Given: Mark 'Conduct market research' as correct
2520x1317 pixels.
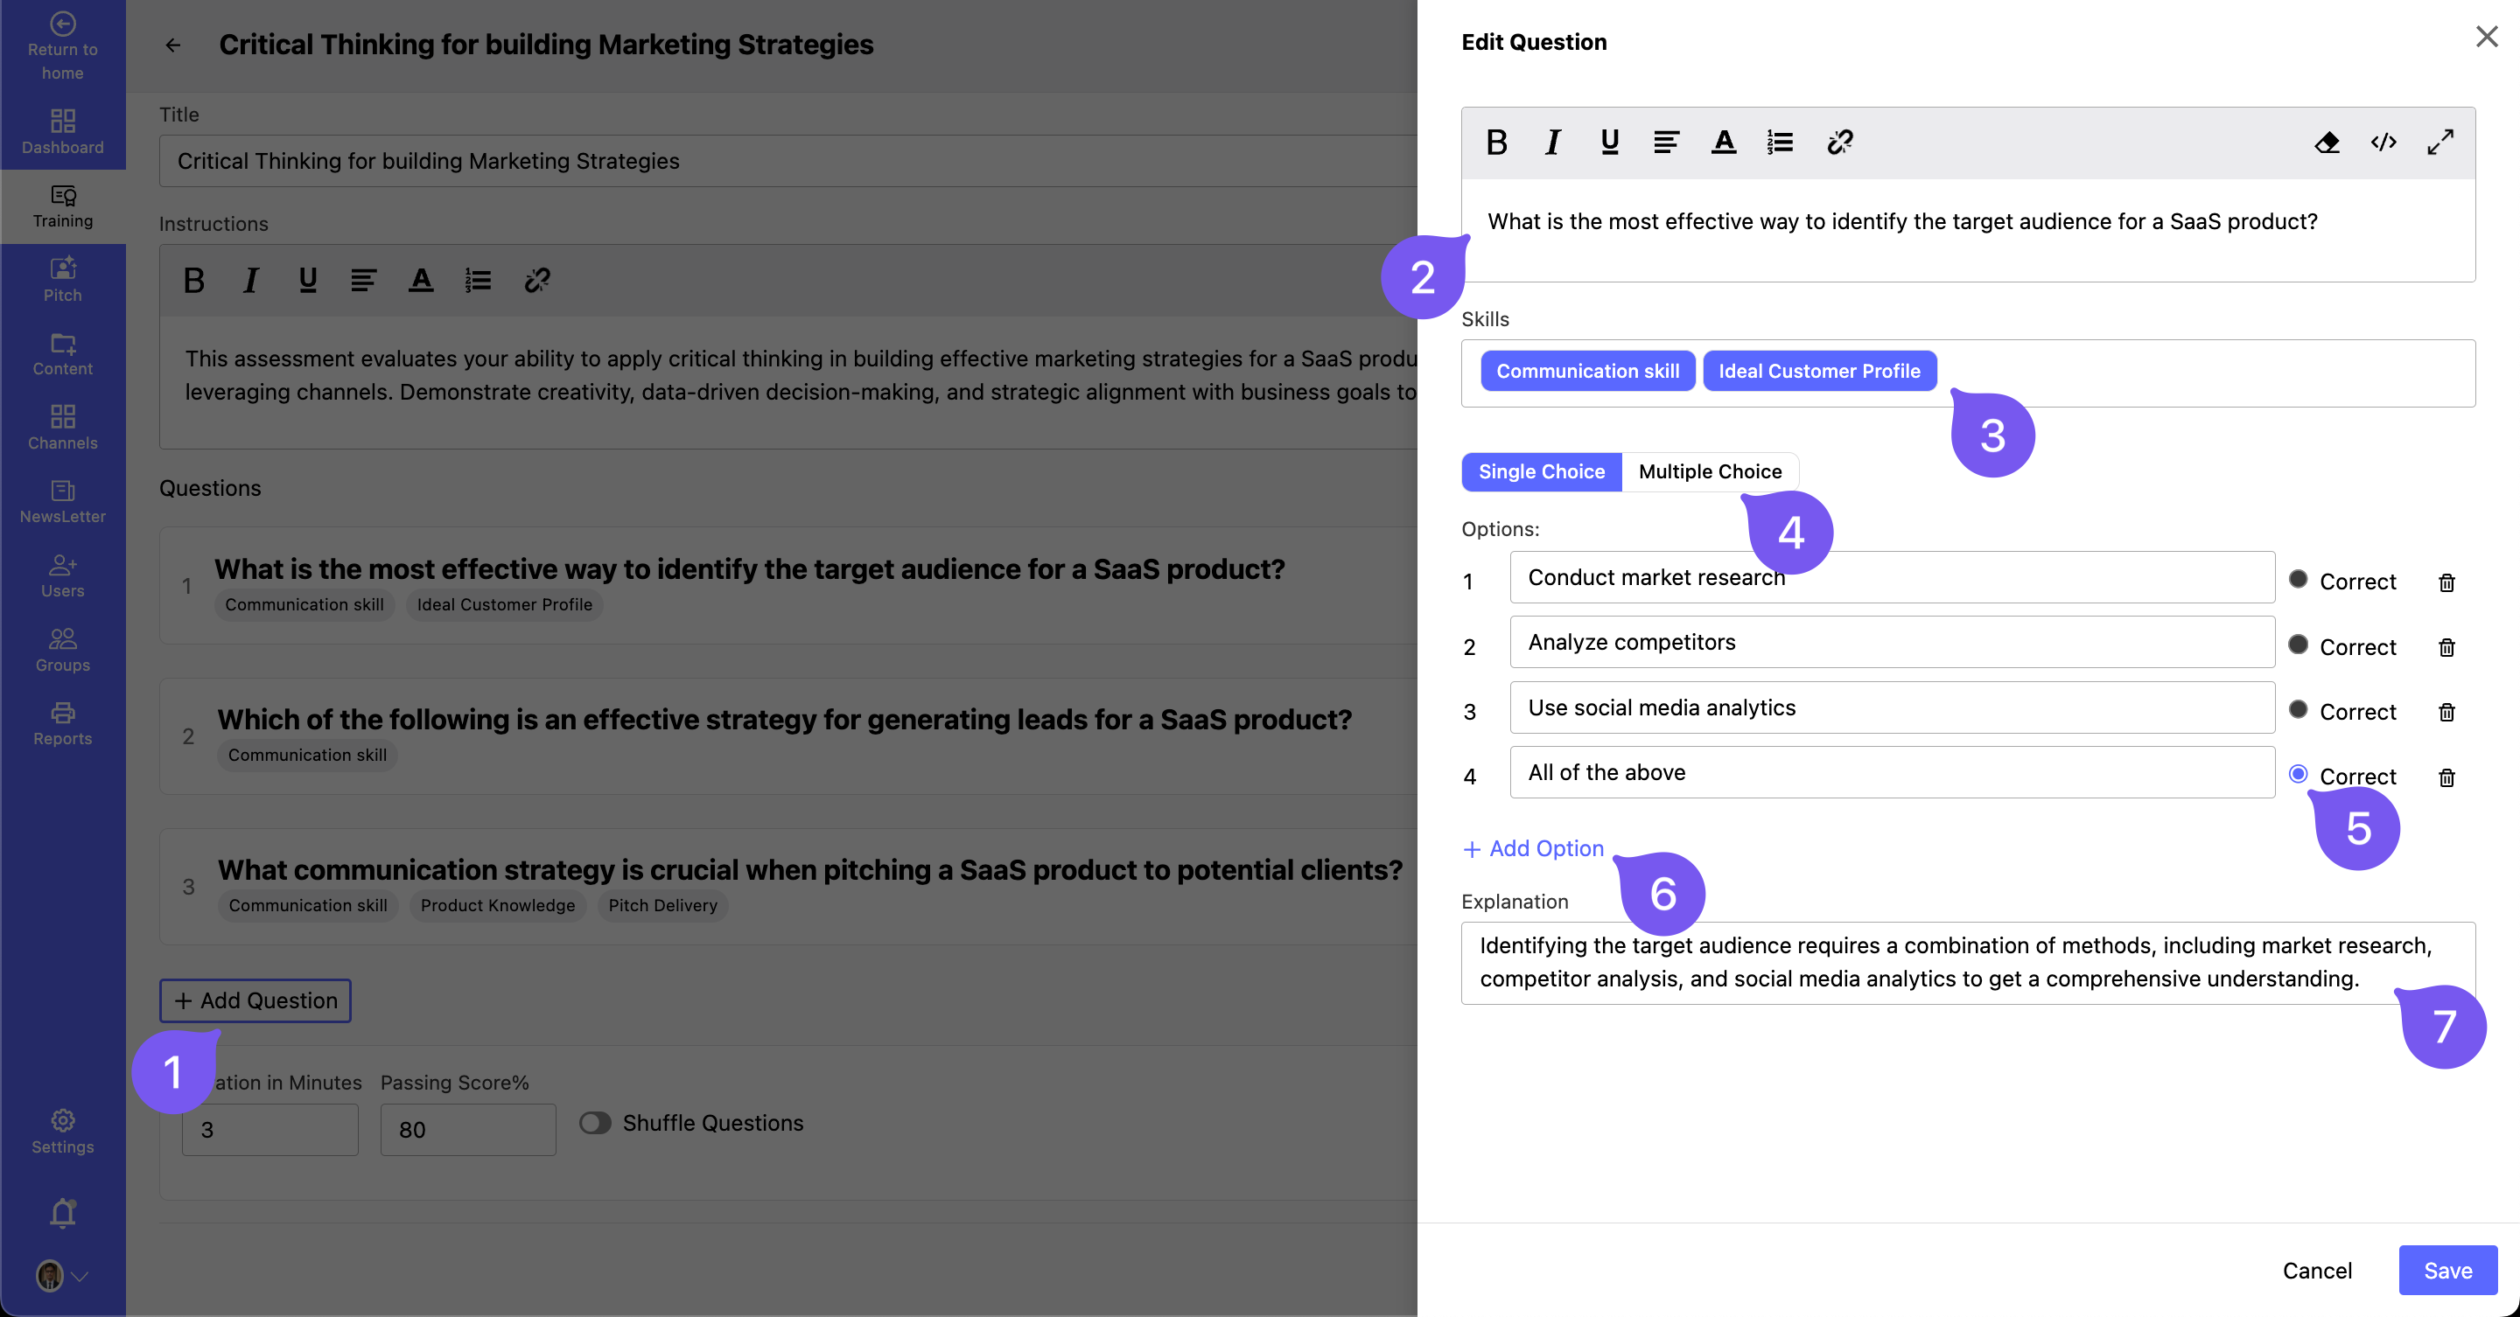Looking at the screenshot, I should pyautogui.click(x=2299, y=580).
